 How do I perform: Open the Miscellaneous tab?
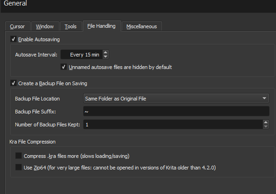pos(142,26)
